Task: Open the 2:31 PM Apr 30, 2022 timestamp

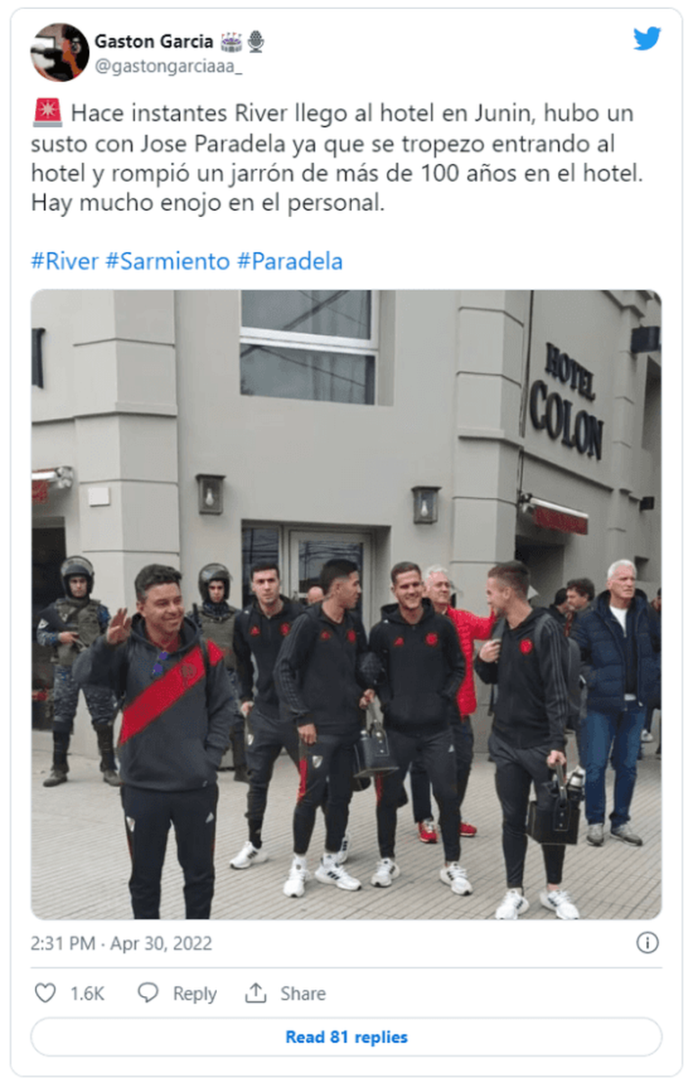Action: pyautogui.click(x=121, y=944)
